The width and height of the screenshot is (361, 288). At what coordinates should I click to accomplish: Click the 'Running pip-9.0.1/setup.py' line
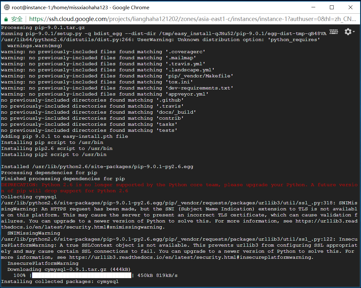(164, 34)
